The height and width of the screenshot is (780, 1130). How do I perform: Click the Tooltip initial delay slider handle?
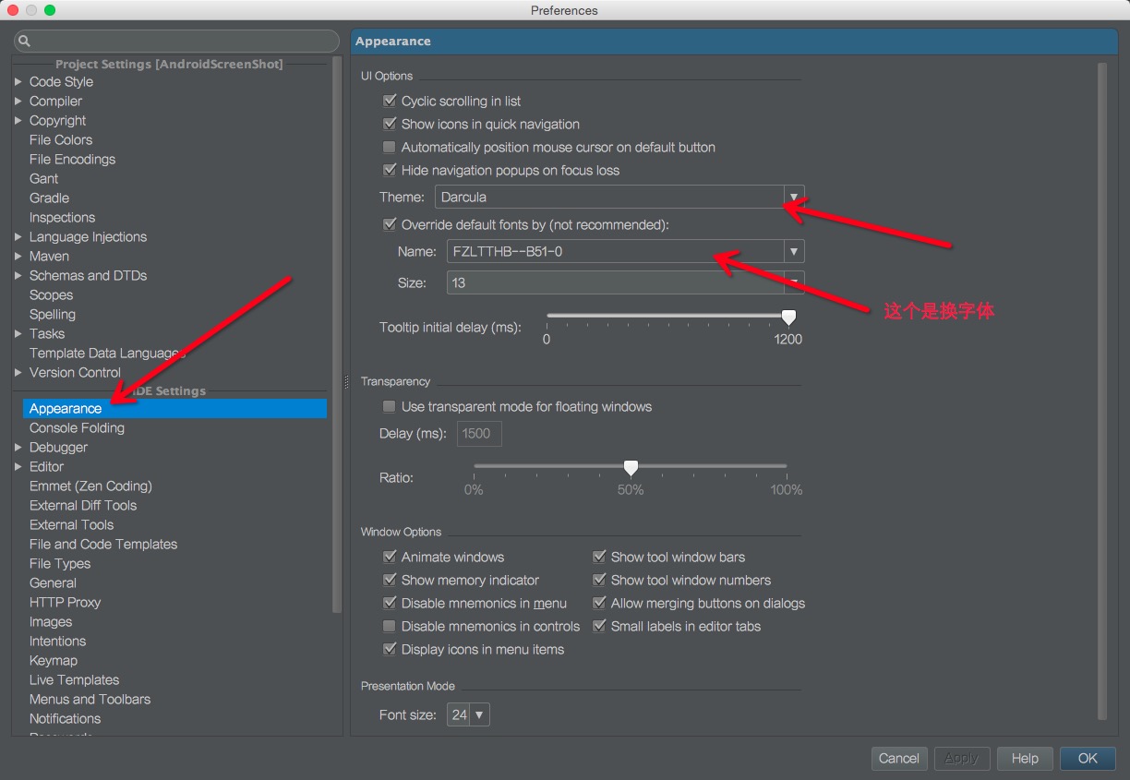click(x=788, y=318)
